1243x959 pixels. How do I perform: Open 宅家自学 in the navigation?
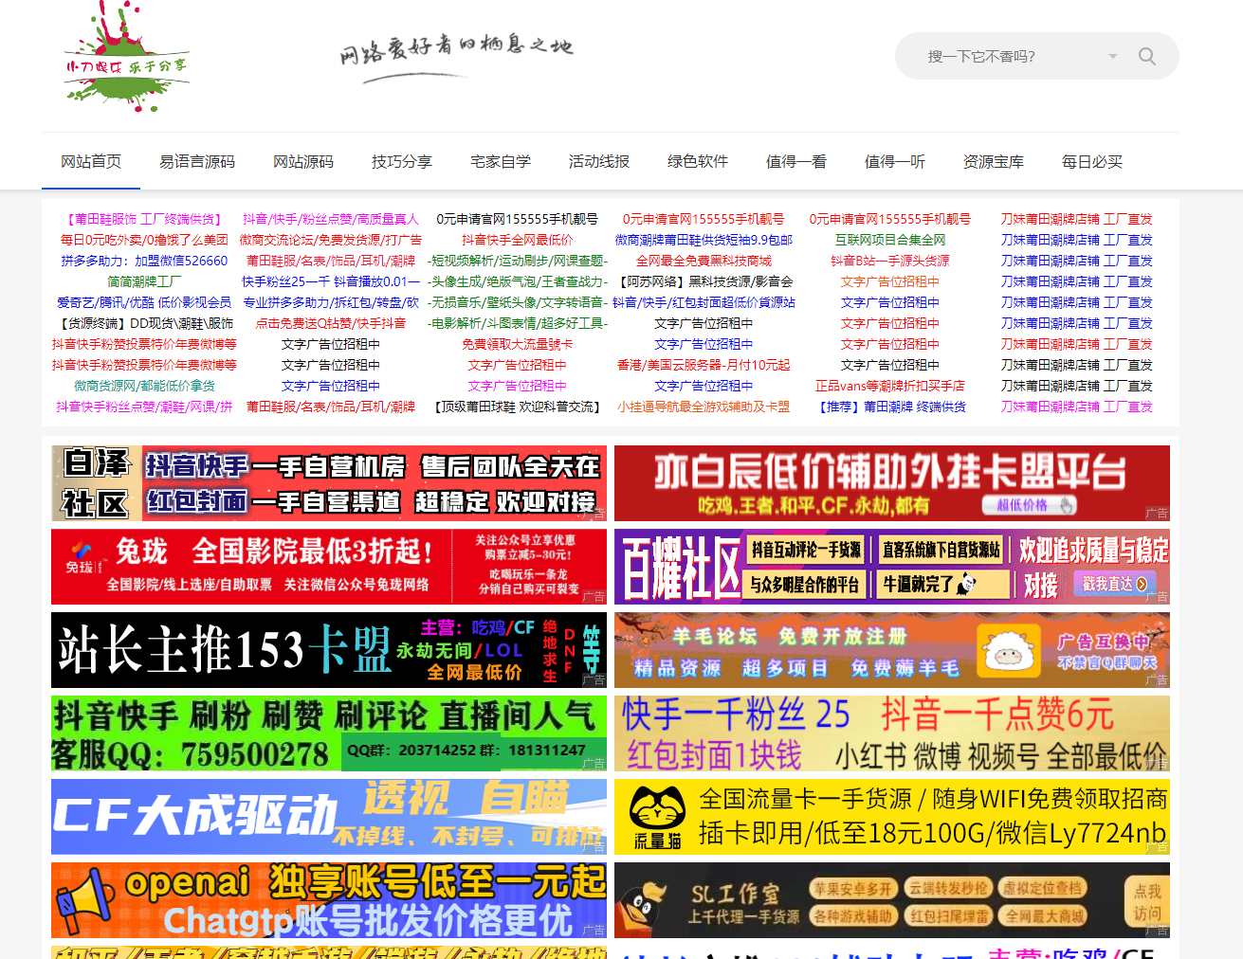tap(501, 161)
